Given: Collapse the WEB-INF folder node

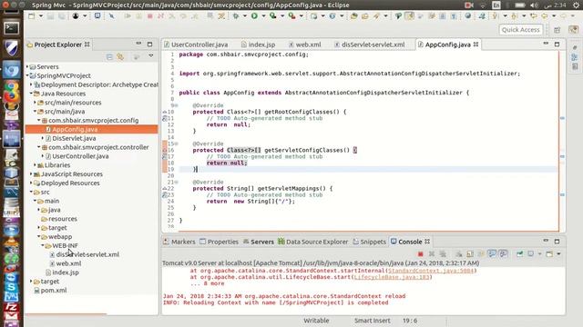Looking at the screenshot, I should (43, 245).
